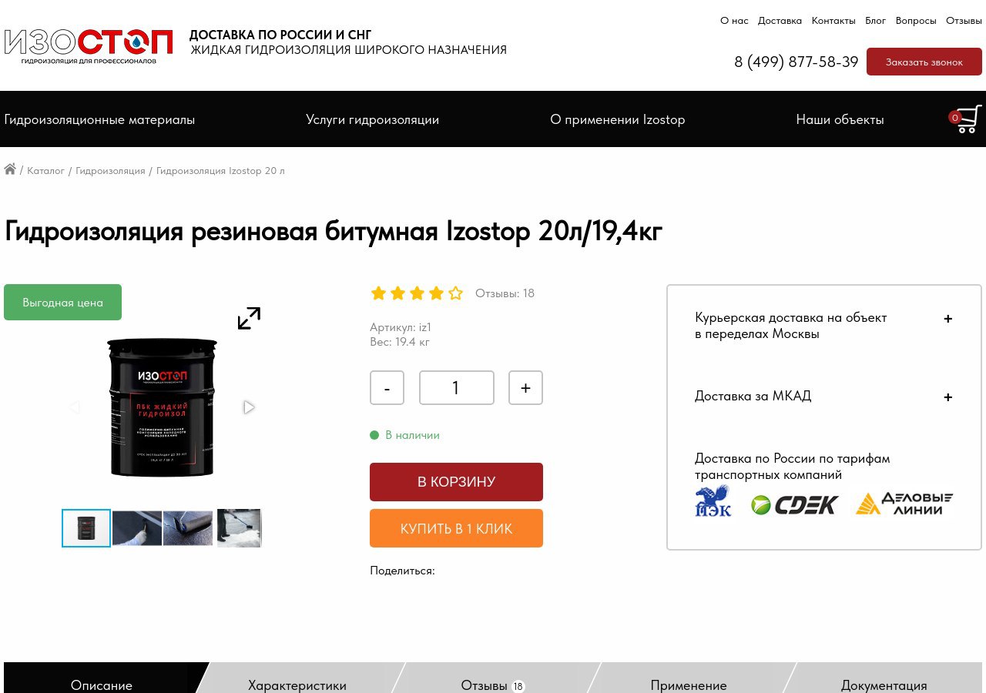Click the В наличии status text
Viewport: 986px width, 693px height.
[412, 435]
